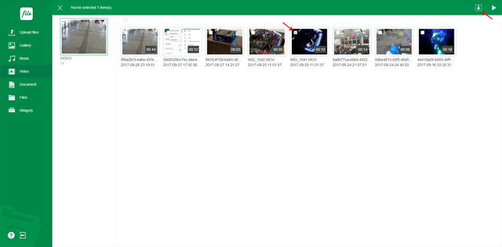Open the Files section
Viewport: 502px width, 247px height.
click(26, 97)
